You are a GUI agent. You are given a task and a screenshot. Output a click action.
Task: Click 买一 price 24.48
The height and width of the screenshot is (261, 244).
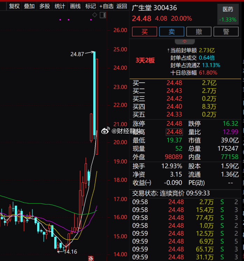tap(174, 83)
